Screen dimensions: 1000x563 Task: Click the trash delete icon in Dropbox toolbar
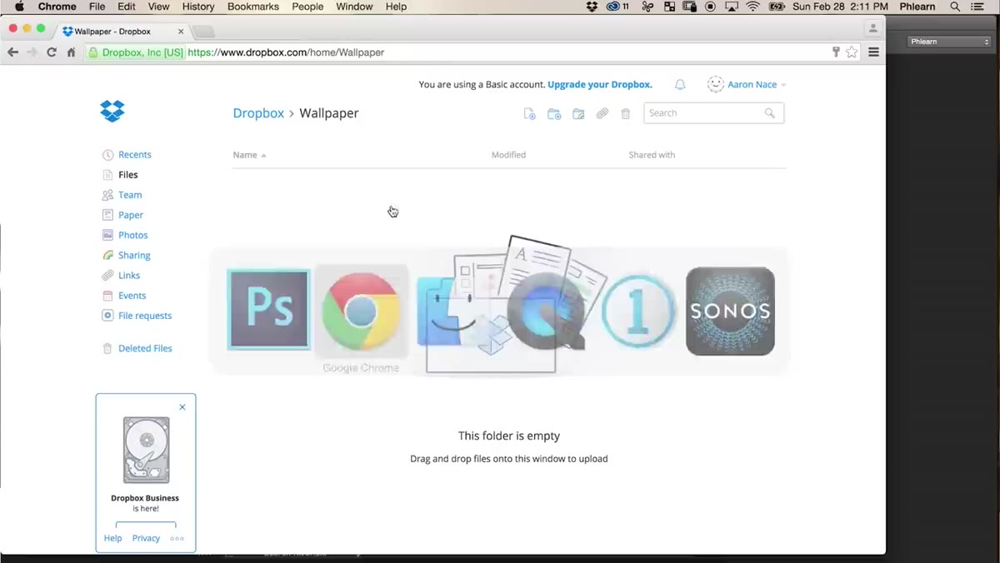[x=626, y=114]
